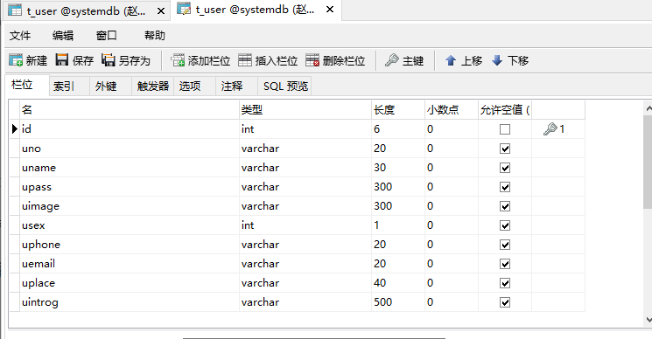
Task: Switch to the 注释 tab
Action: [x=237, y=86]
